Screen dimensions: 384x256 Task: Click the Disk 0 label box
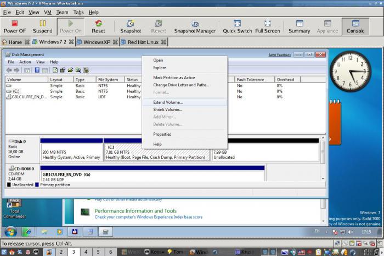point(22,149)
